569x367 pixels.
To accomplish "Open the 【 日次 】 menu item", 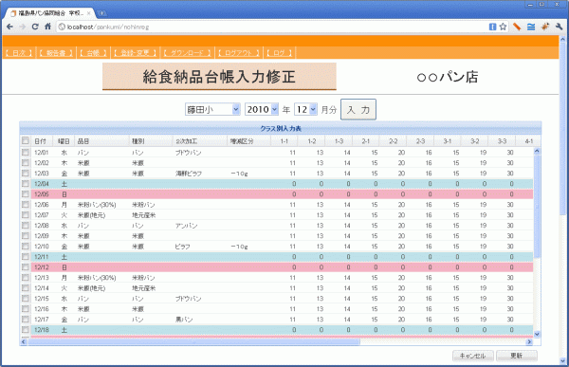I will (19, 53).
